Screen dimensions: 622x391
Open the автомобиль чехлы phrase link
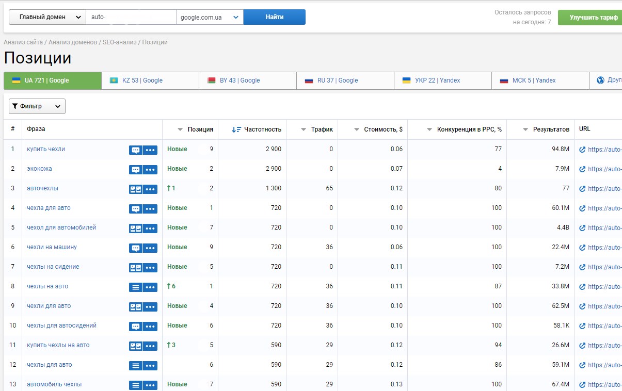54,384
